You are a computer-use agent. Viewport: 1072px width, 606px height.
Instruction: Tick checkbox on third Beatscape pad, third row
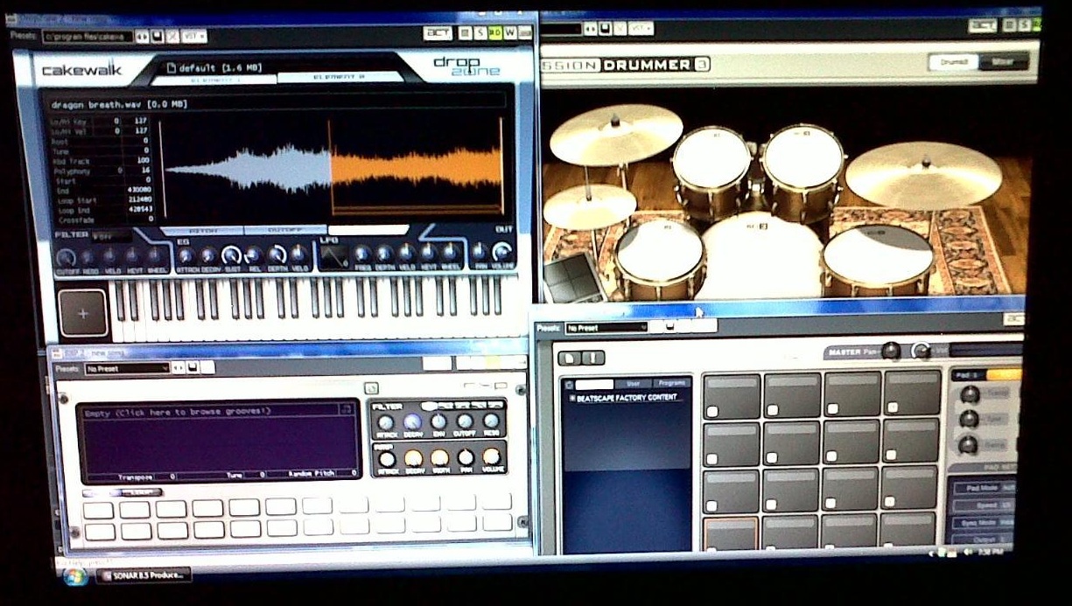pos(832,505)
